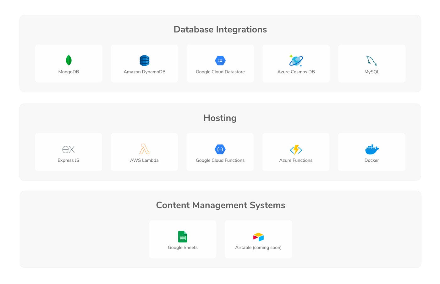This screenshot has width=440, height=284.
Task: Click the Airtable (coming soon) label
Action: click(258, 248)
